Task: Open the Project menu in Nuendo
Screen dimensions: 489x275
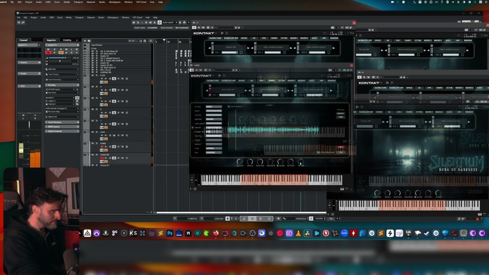Action: point(34,18)
